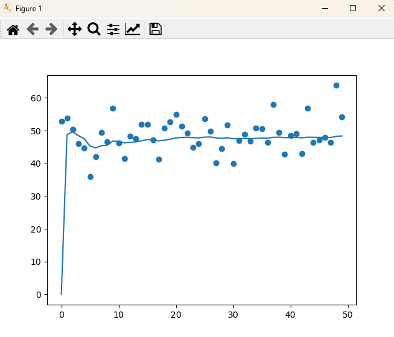Select the lowest scatter dot near 36
Image resolution: width=394 pixels, height=337 pixels.
[x=90, y=177]
